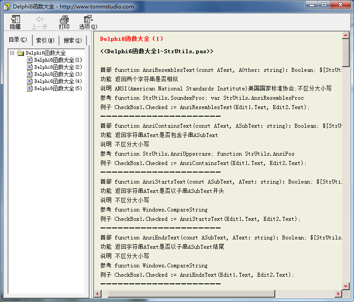The width and height of the screenshot is (354, 302).
Task: Click the vertical scrollbar up arrow
Action: pyautogui.click(x=346, y=35)
